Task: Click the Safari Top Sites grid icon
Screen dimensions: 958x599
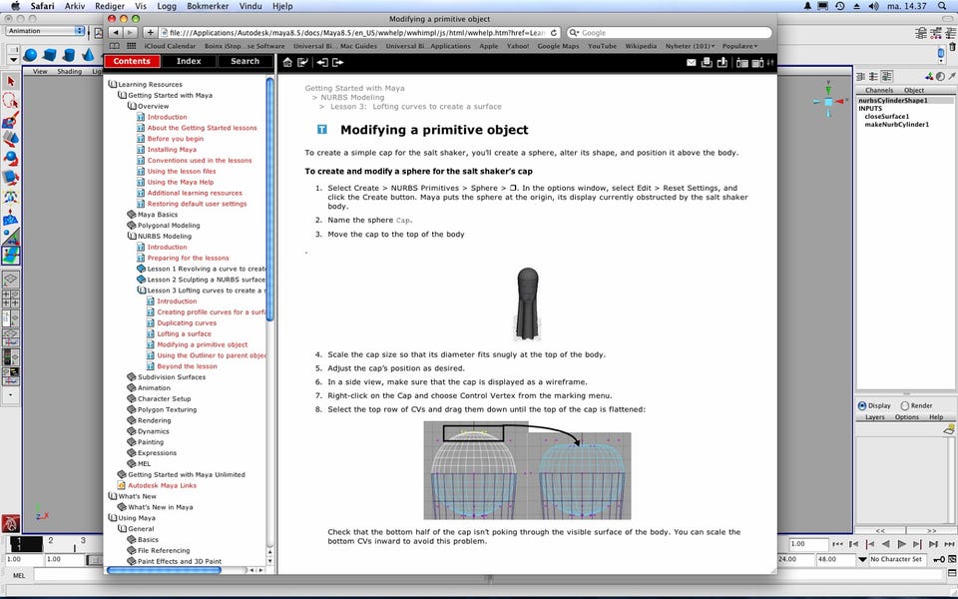Action: click(x=132, y=46)
